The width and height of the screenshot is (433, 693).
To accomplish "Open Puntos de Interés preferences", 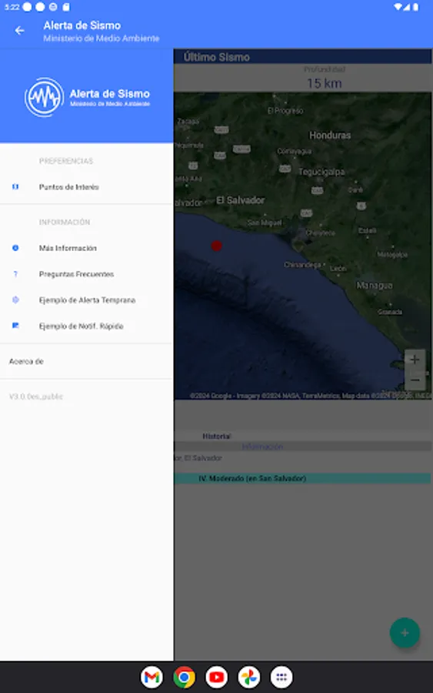I will (86, 187).
